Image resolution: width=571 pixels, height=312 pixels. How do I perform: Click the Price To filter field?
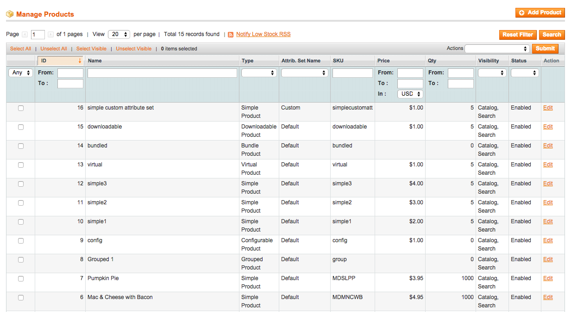(410, 84)
